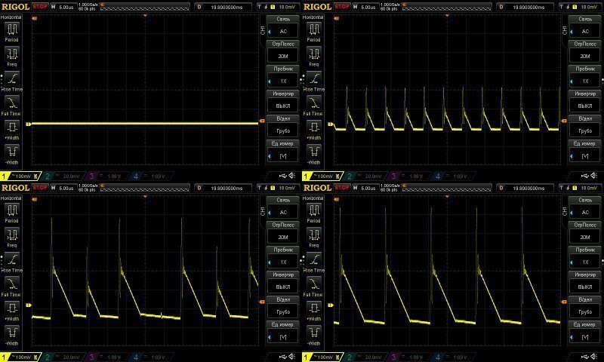
Task: Select Rise Time icon in bottom-right capture
Action: pyautogui.click(x=314, y=259)
